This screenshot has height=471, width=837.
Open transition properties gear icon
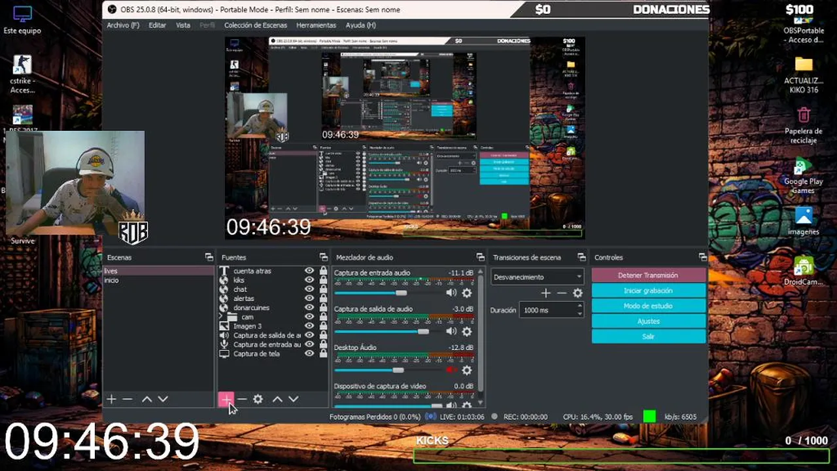577,293
